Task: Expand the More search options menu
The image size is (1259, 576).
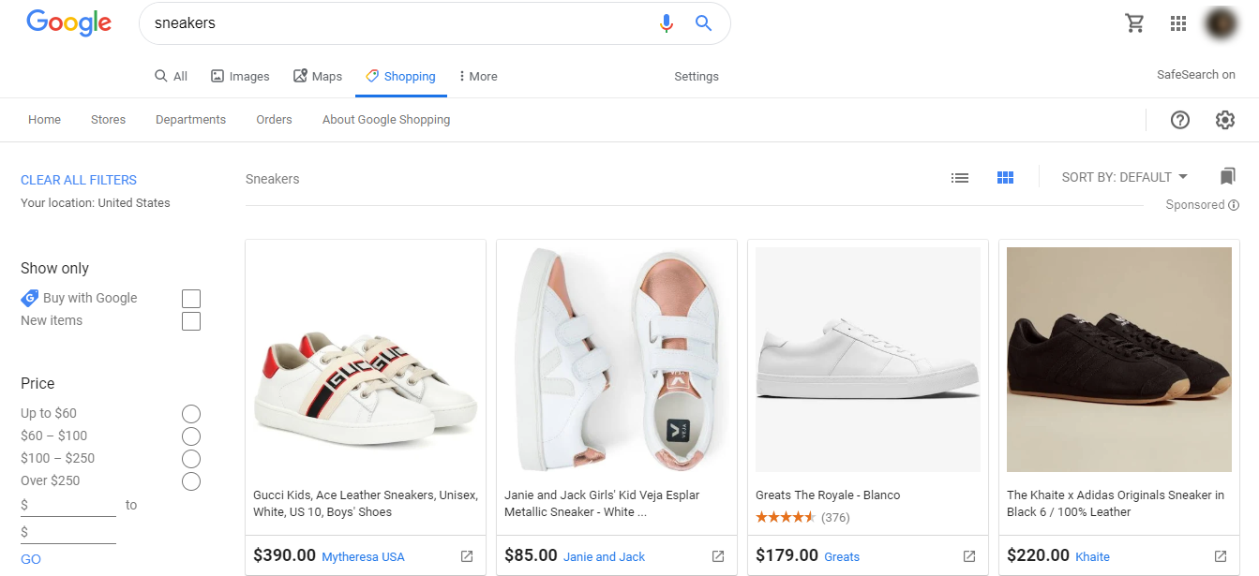Action: (x=478, y=77)
